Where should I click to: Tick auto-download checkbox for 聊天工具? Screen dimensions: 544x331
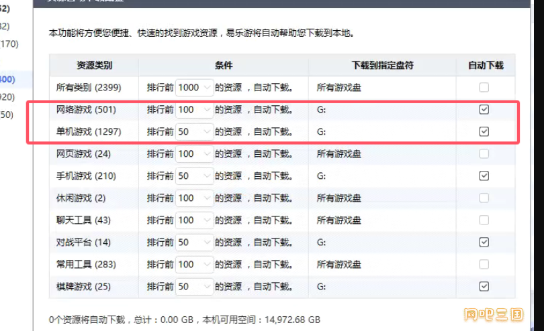click(484, 220)
